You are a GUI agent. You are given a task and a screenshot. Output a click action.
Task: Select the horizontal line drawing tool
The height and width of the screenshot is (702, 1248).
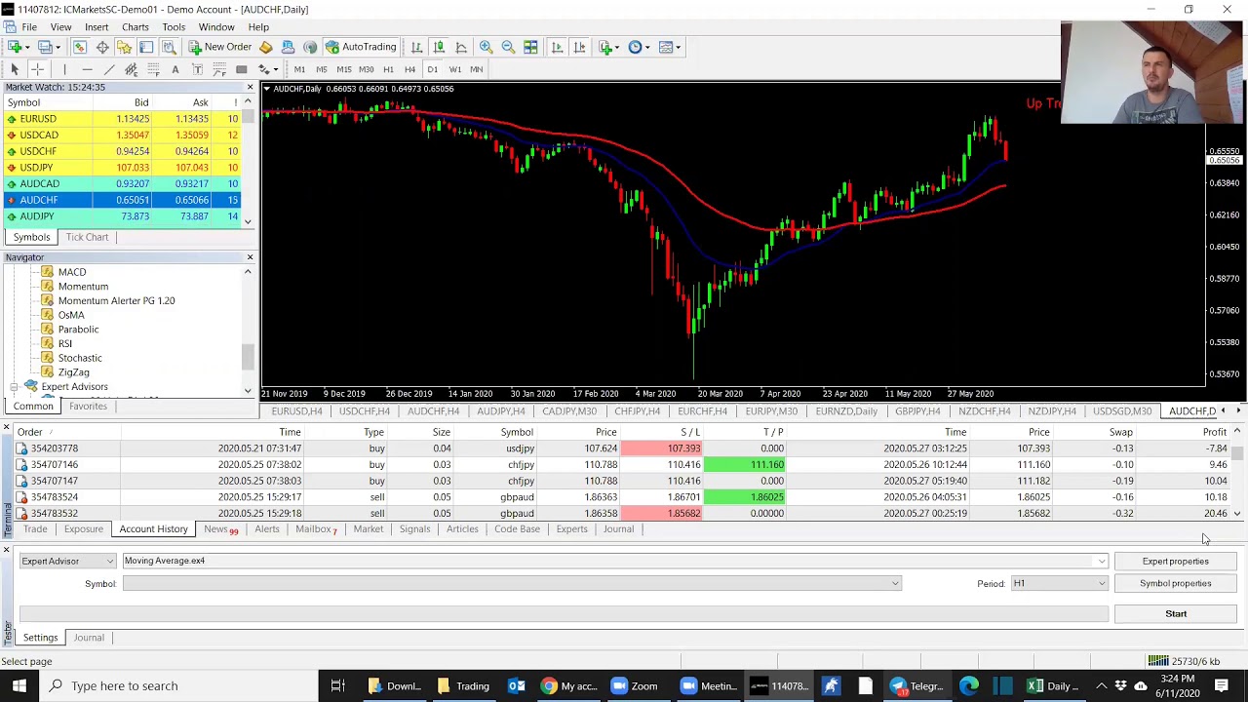(87, 69)
